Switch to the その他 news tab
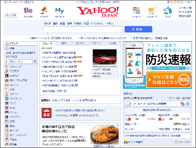This screenshot has width=196, height=148. (x=112, y=44)
